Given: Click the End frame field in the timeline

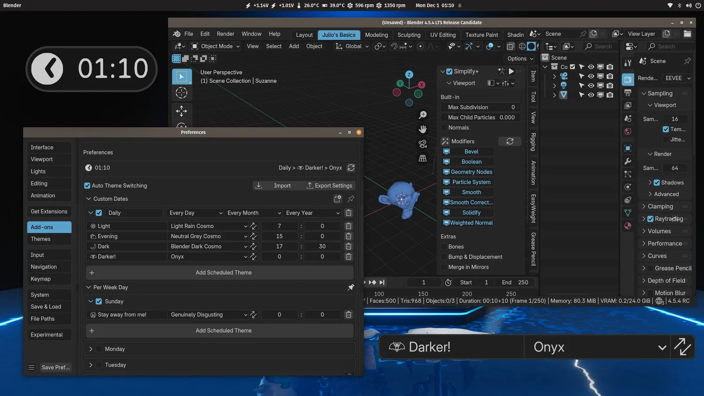Looking at the screenshot, I should [x=514, y=282].
